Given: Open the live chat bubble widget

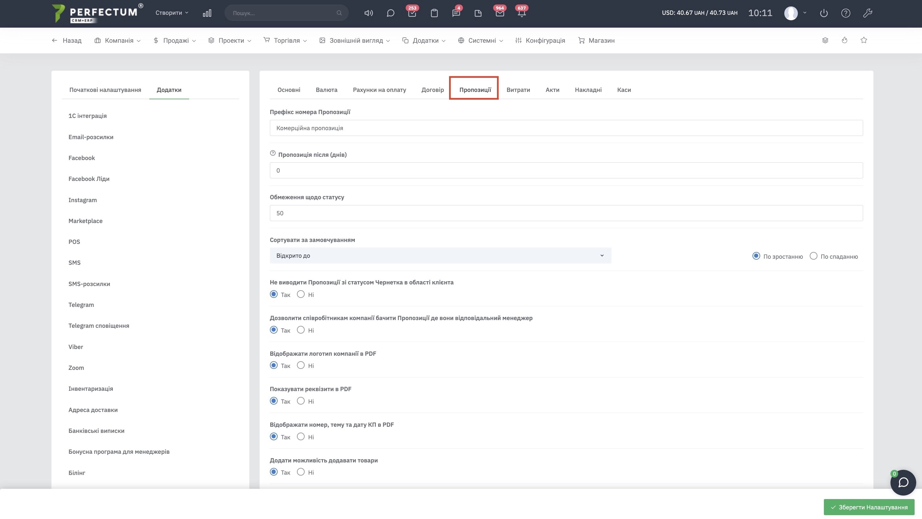Looking at the screenshot, I should pyautogui.click(x=903, y=483).
